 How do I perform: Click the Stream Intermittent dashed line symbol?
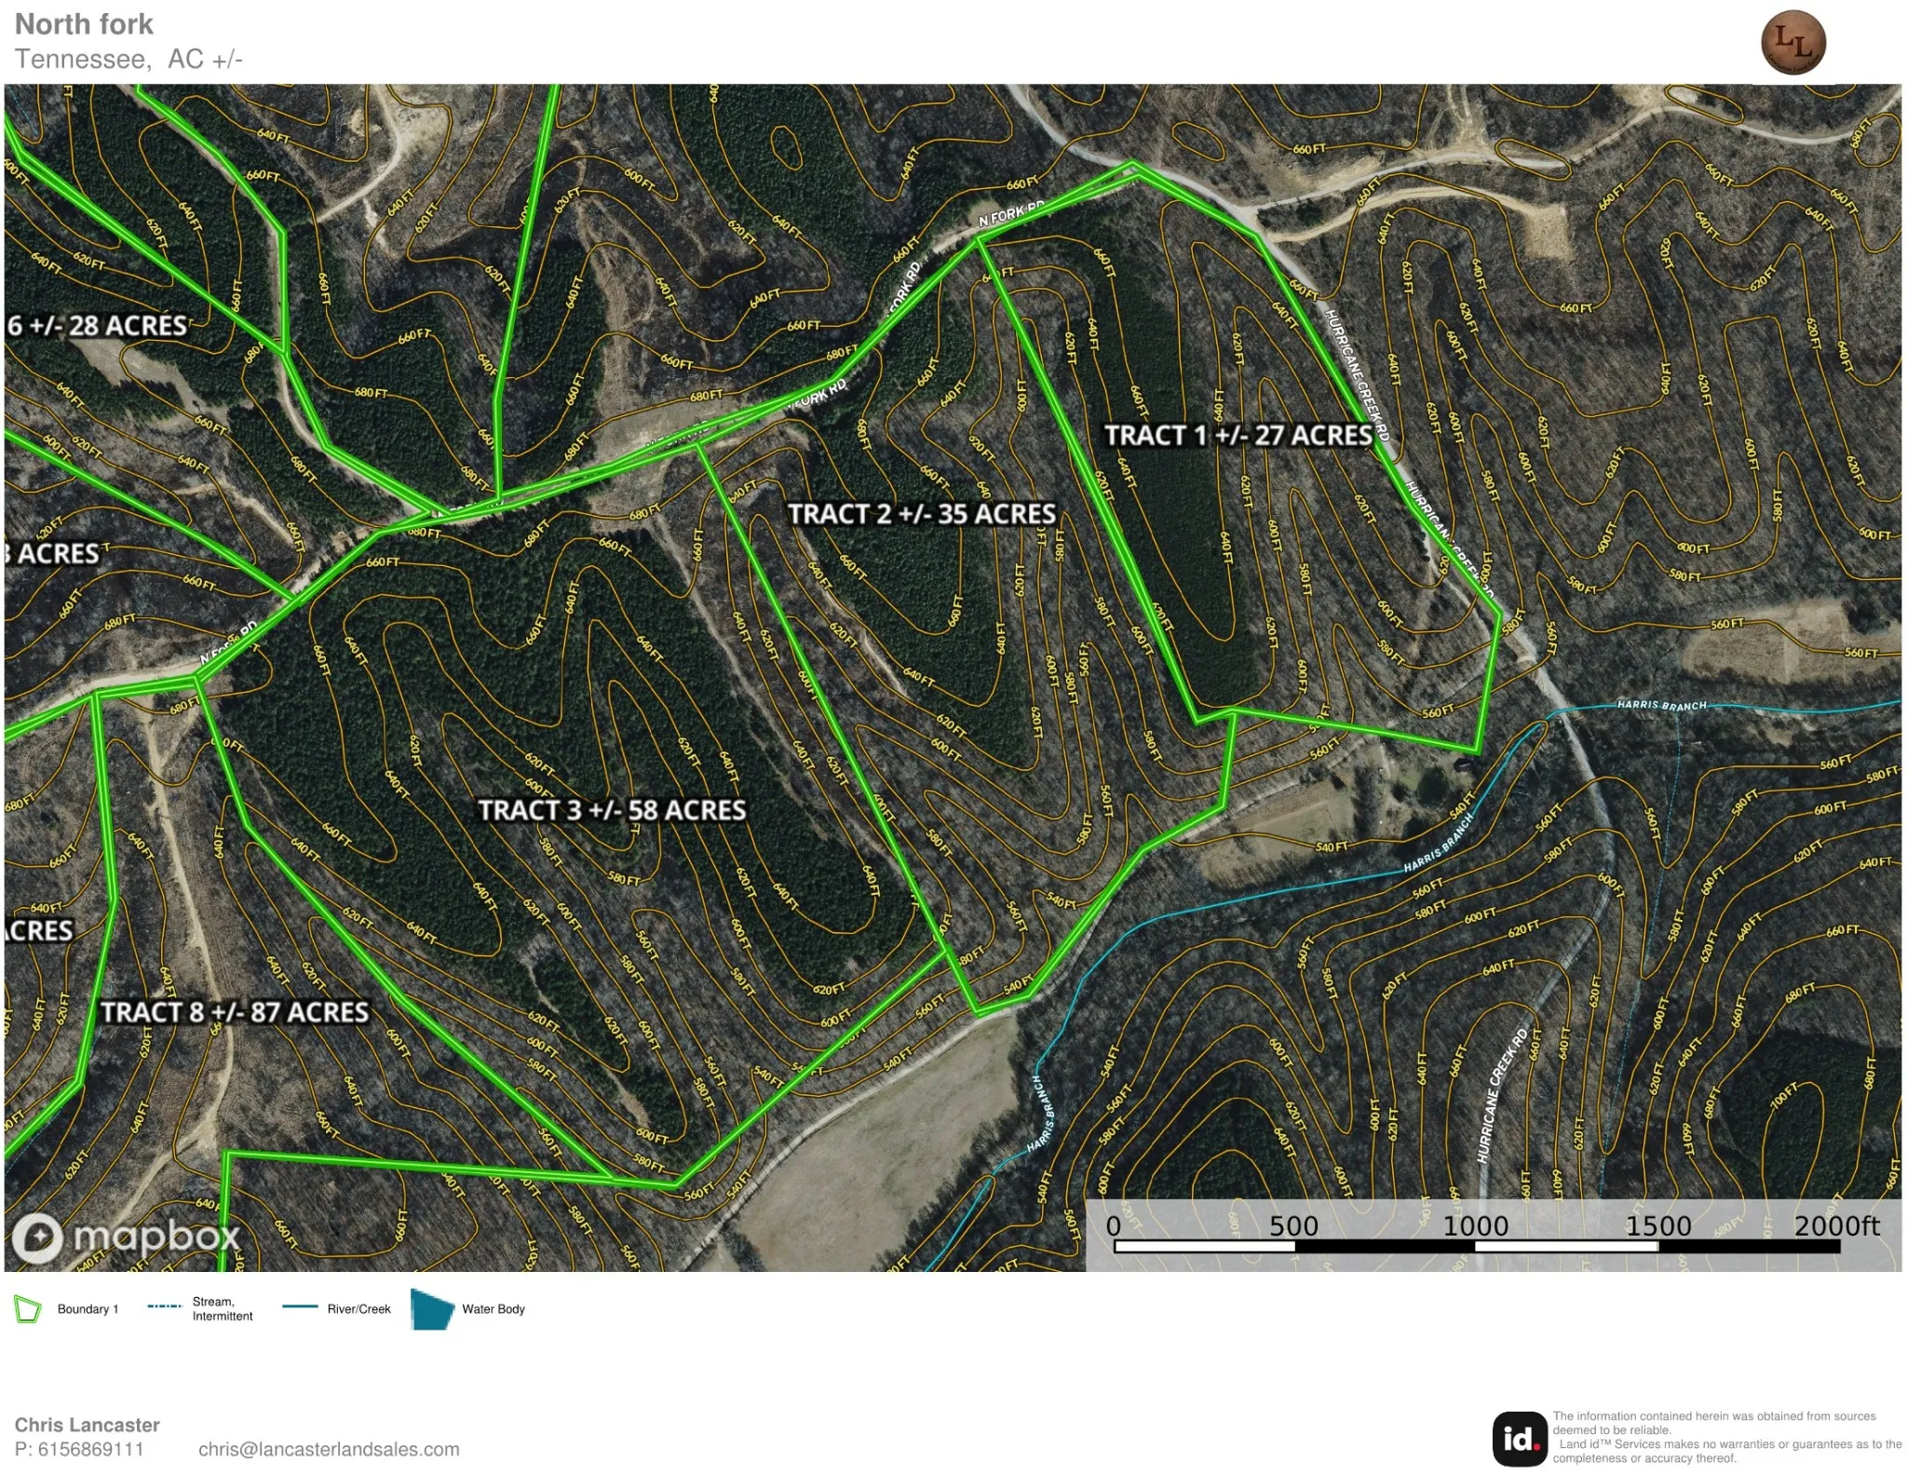coord(164,1306)
